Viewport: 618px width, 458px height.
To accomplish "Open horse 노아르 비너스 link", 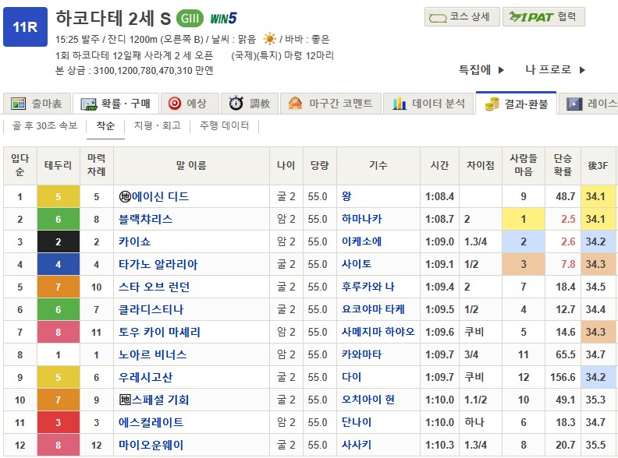I will point(152,355).
